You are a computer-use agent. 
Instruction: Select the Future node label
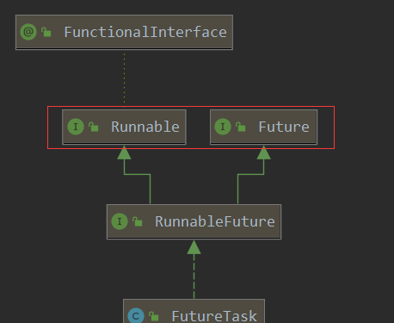(x=284, y=127)
